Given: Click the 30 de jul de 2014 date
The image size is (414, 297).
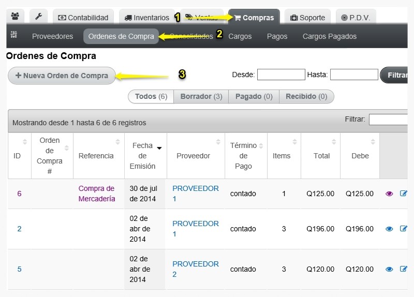Looking at the screenshot, I should click(x=143, y=194).
